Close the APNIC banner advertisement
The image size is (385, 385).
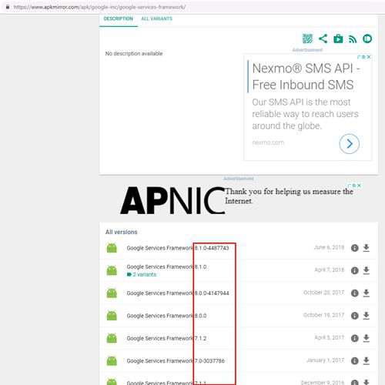pos(359,186)
